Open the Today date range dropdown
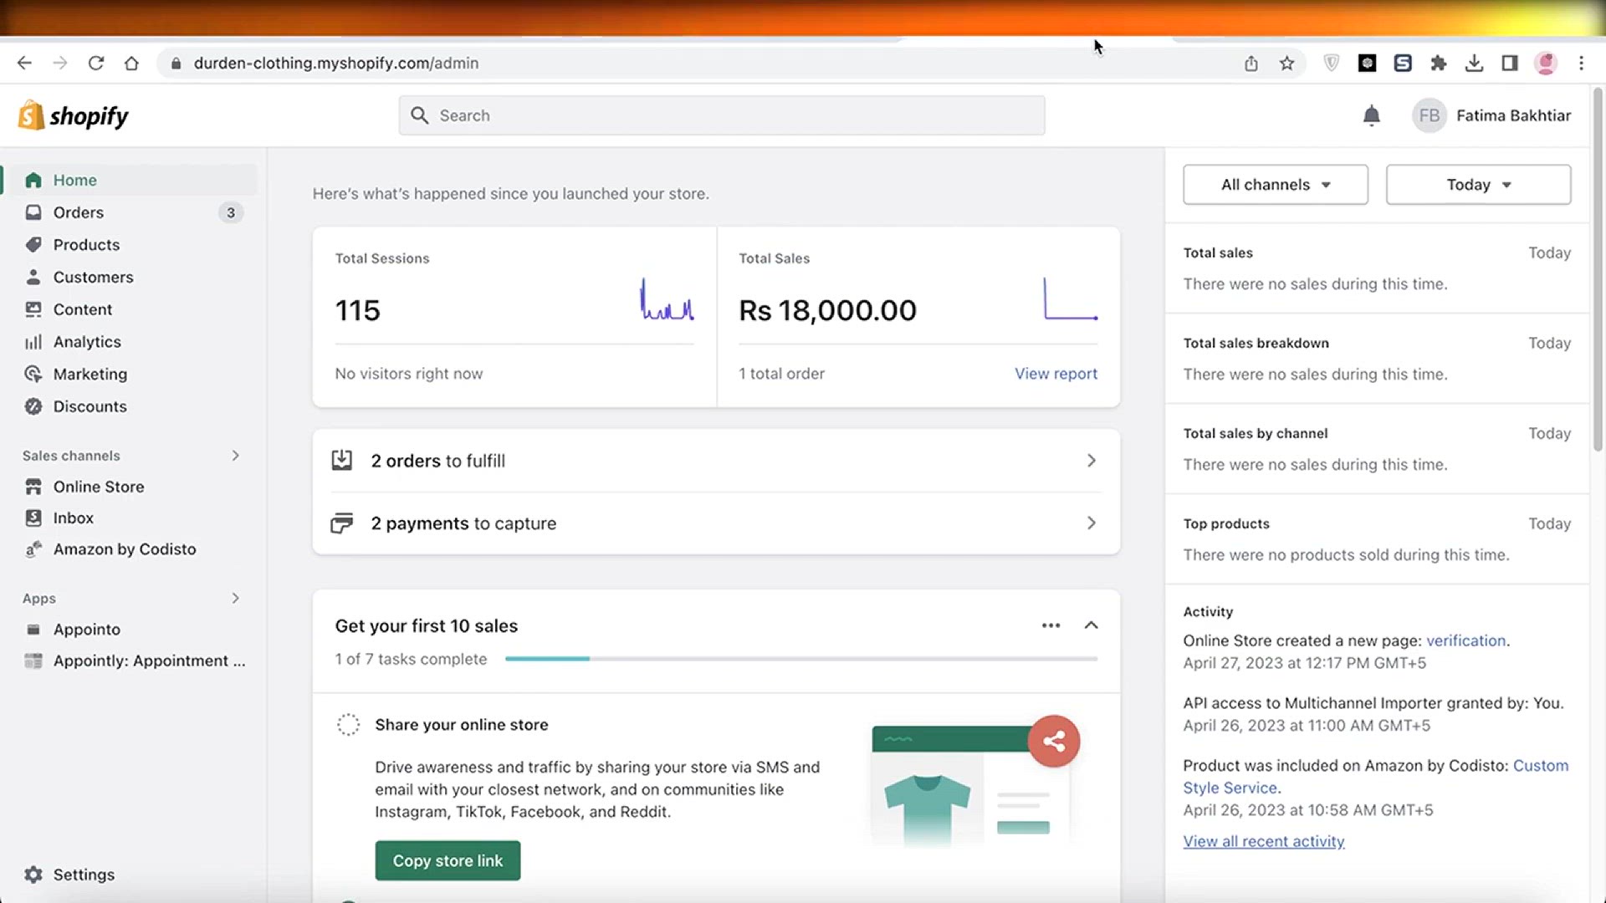 tap(1478, 185)
